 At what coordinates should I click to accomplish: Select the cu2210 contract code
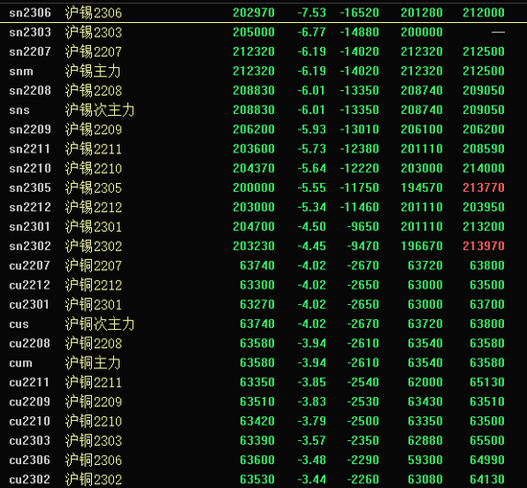(30, 421)
